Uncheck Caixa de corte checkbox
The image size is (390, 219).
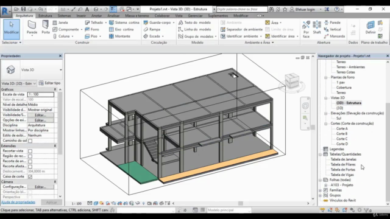click(30, 177)
